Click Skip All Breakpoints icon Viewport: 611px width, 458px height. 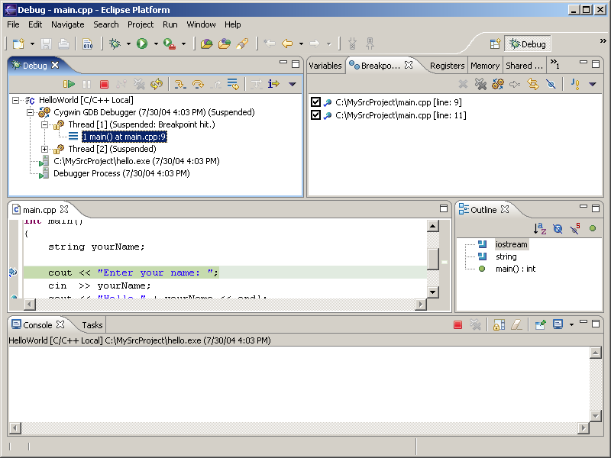[550, 85]
